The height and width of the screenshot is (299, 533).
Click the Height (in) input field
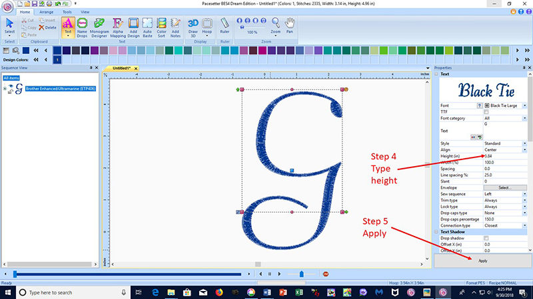tap(504, 156)
